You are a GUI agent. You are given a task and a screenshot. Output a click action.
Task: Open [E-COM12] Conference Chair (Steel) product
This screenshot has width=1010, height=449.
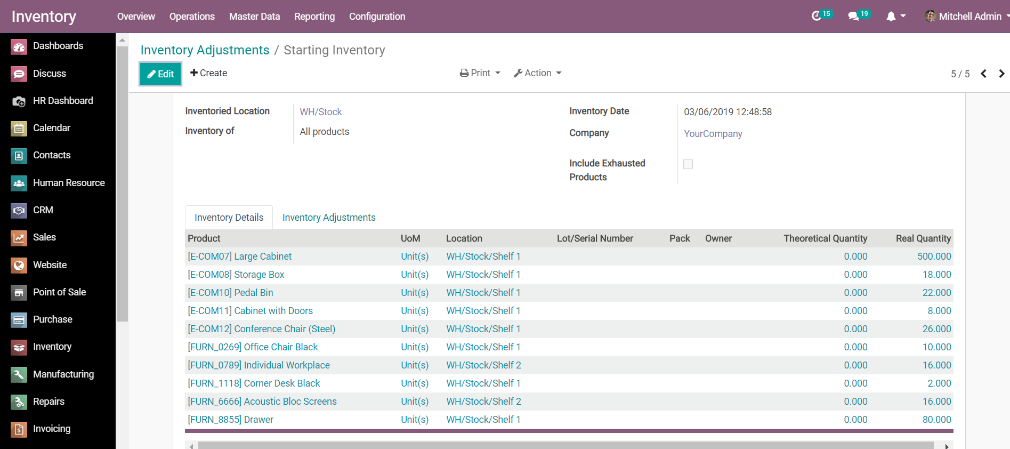pos(261,329)
